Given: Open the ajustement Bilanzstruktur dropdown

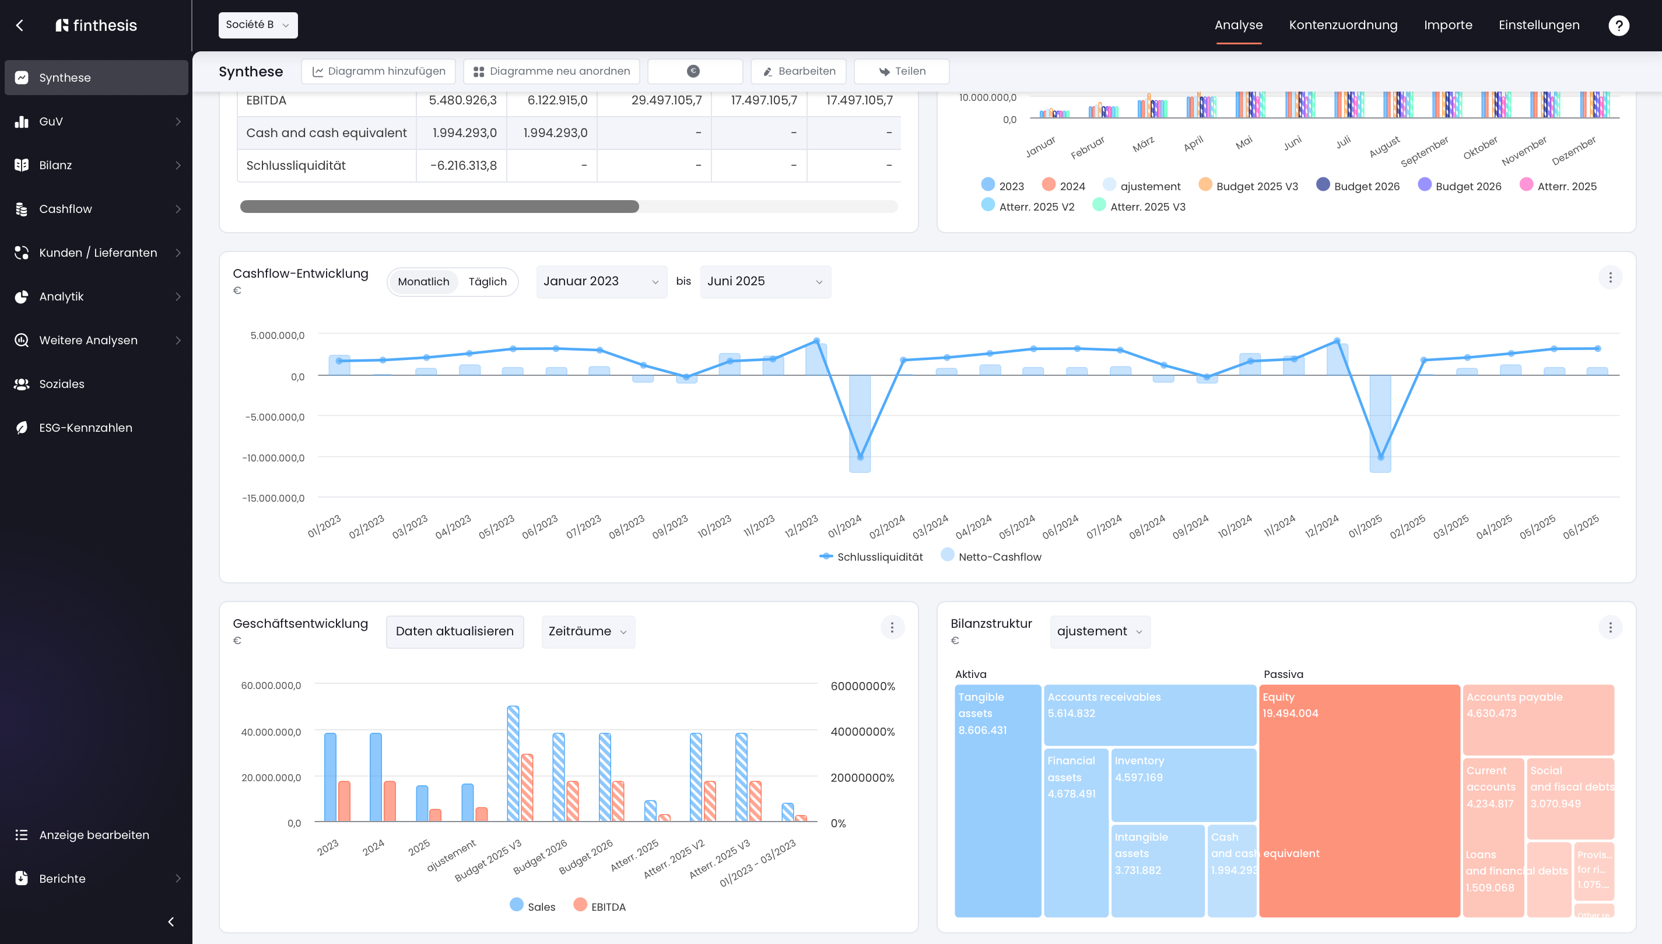Looking at the screenshot, I should (1100, 631).
